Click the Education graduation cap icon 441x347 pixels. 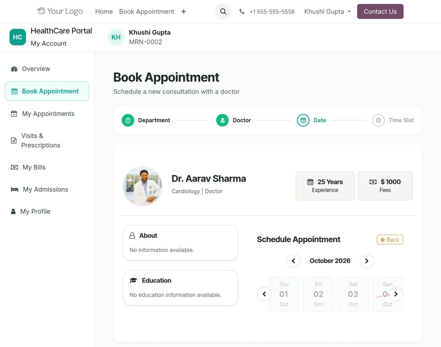tap(133, 280)
